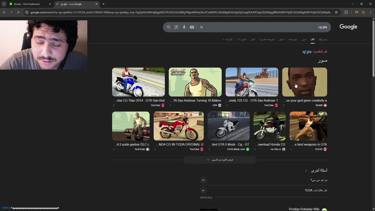Image resolution: width=375 pixels, height=211 pixels.
Task: Switch to the Shopping tab (تسوّق)
Action: (282, 39)
